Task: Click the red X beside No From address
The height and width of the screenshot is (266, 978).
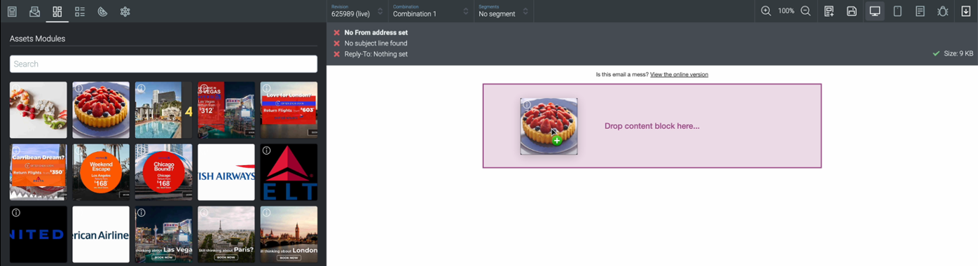Action: [336, 32]
